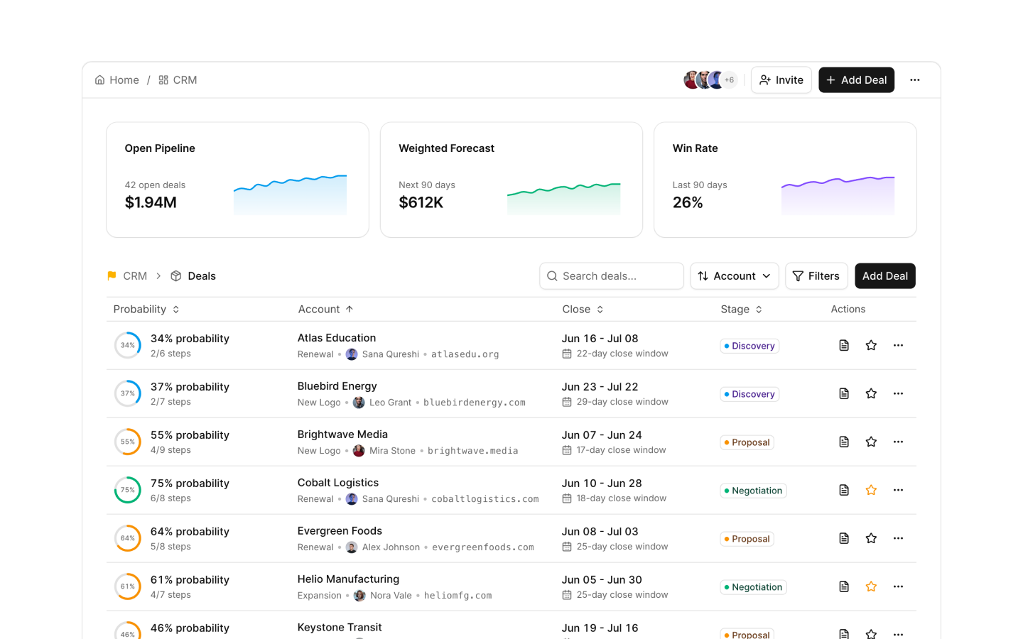
Task: Click the Negotiation badge for Cobalt Logistics
Action: click(x=753, y=491)
